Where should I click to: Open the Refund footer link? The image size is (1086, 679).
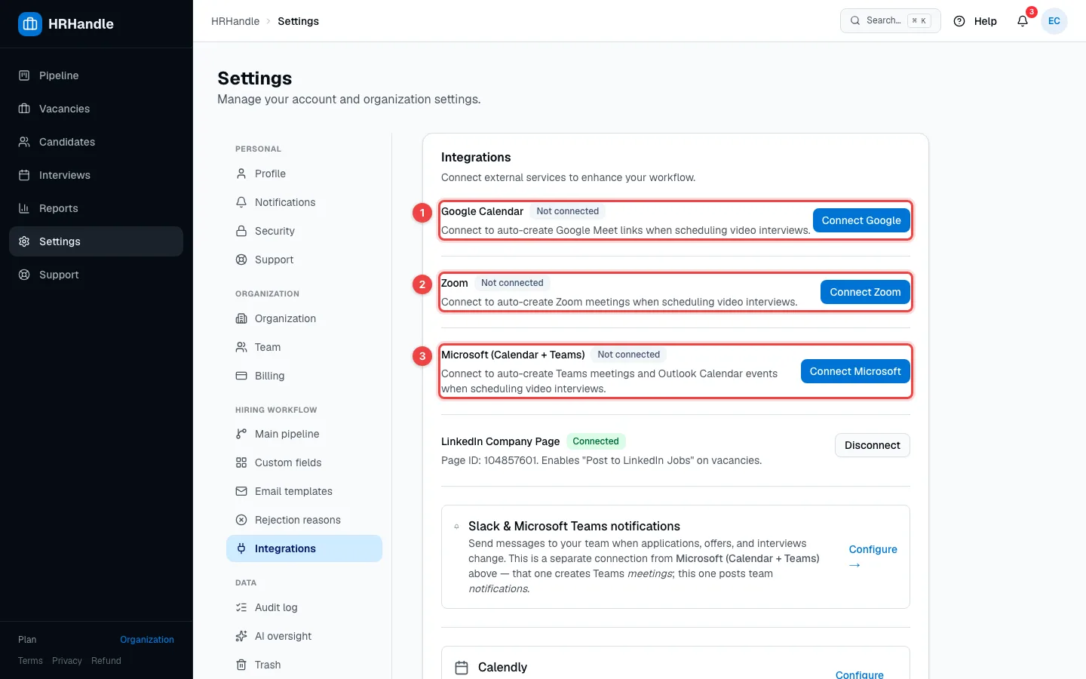106,661
